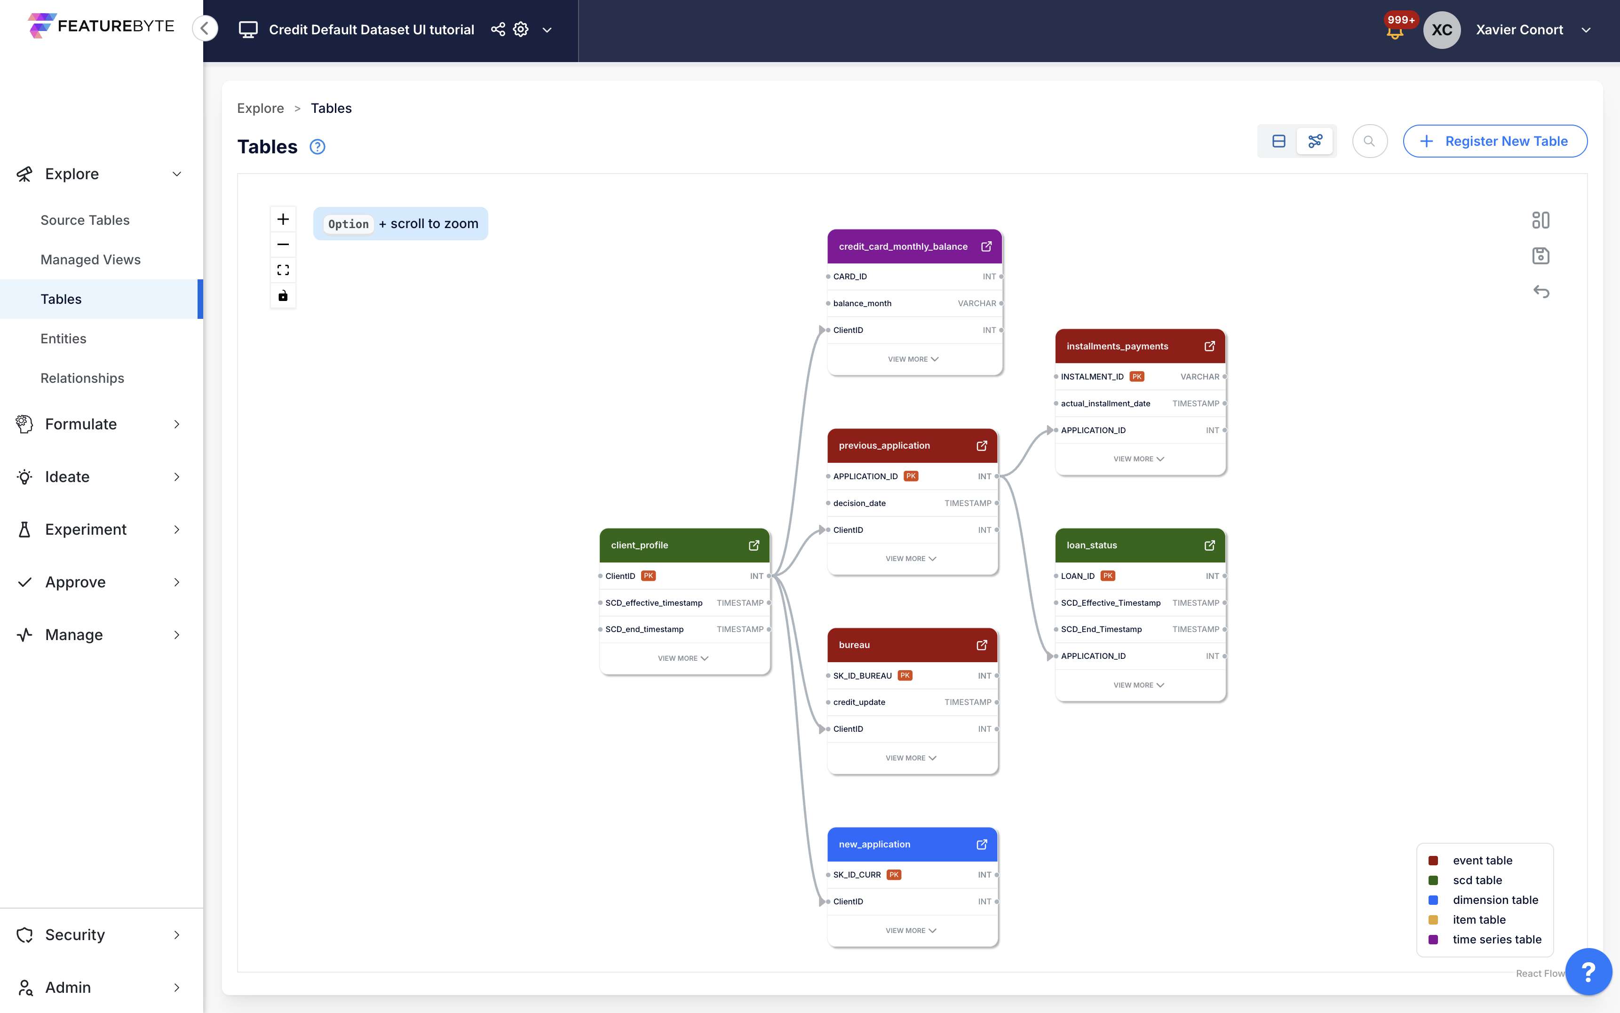Click the Explore breadcrumb link
Viewport: 1620px width, 1013px height.
coord(260,108)
